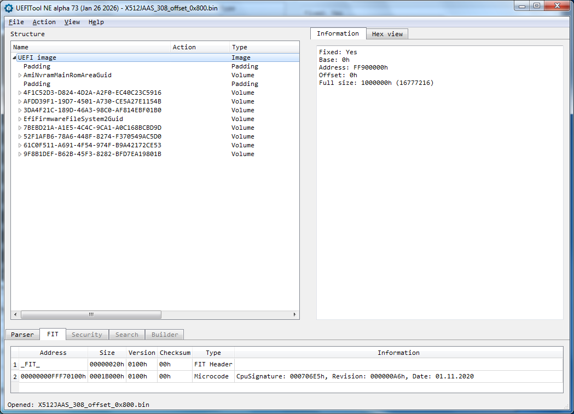Expand volume 9F8B1DEF-B62B-45F3-8282-BFD7EA19801B

pos(20,154)
